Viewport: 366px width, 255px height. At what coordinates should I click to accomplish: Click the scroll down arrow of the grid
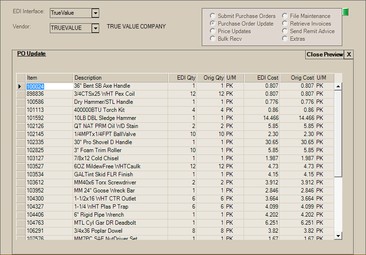[x=338, y=236]
